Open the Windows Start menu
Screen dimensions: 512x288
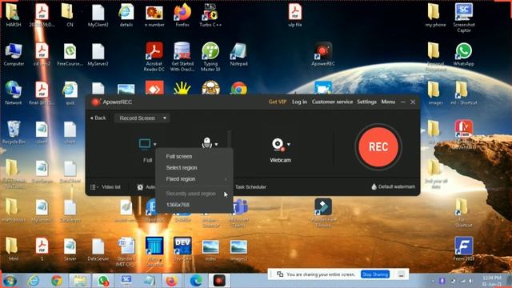pos(10,281)
